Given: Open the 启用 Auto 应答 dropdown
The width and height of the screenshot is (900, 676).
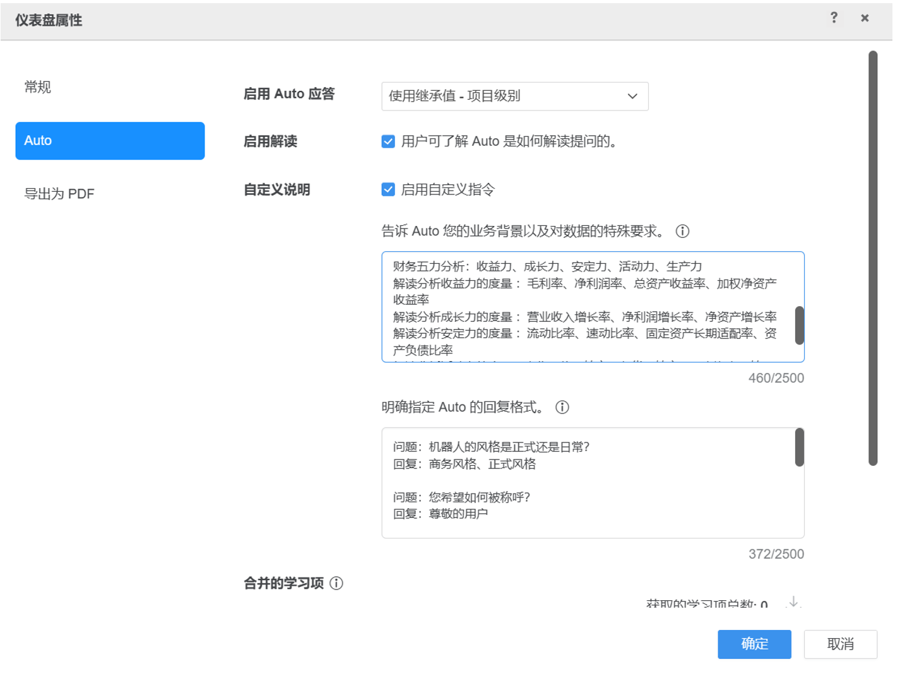Looking at the screenshot, I should [515, 96].
